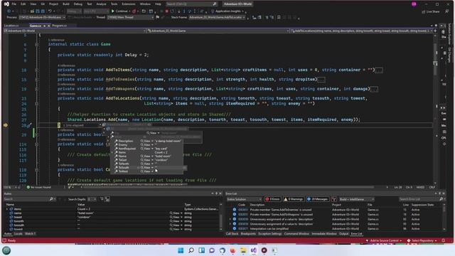Close the Game.cs tab
The height and width of the screenshot is (256, 455).
coord(49,26)
